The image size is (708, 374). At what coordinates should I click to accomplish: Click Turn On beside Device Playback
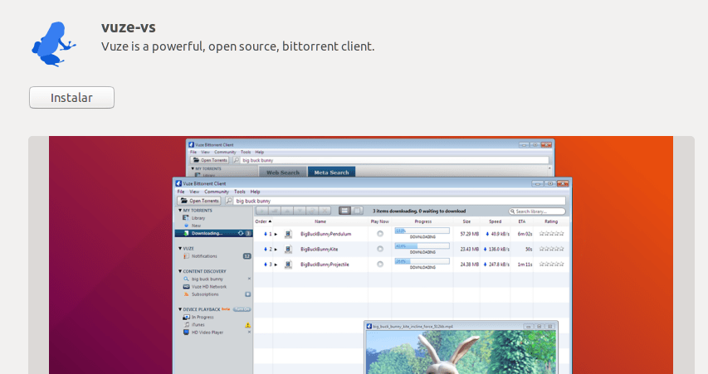tap(242, 309)
